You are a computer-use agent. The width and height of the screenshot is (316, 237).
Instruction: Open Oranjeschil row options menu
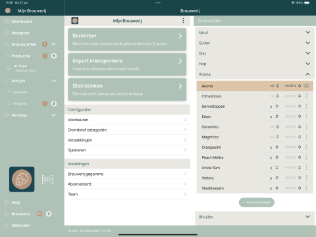coord(306,147)
